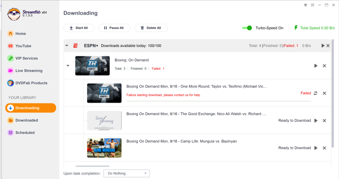Click 'Total Speed 0.00 B/s' readout
Image resolution: width=339 pixels, height=179 pixels.
point(318,28)
